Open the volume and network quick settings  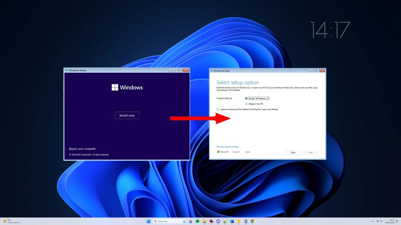click(x=380, y=221)
